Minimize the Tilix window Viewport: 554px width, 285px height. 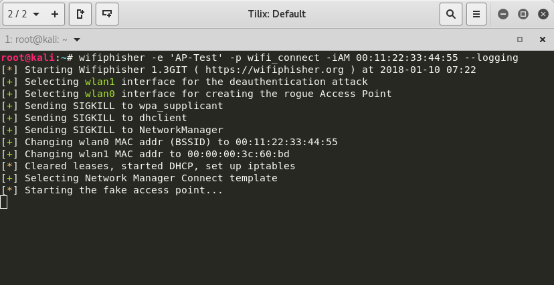point(503,13)
